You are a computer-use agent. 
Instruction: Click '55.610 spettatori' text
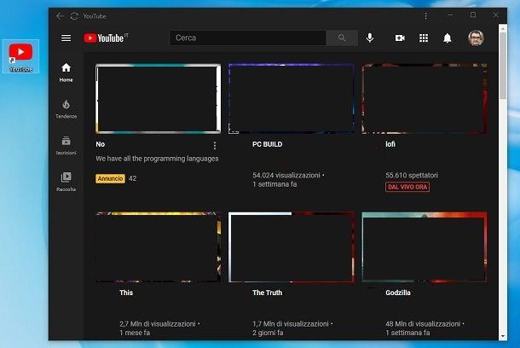412,175
